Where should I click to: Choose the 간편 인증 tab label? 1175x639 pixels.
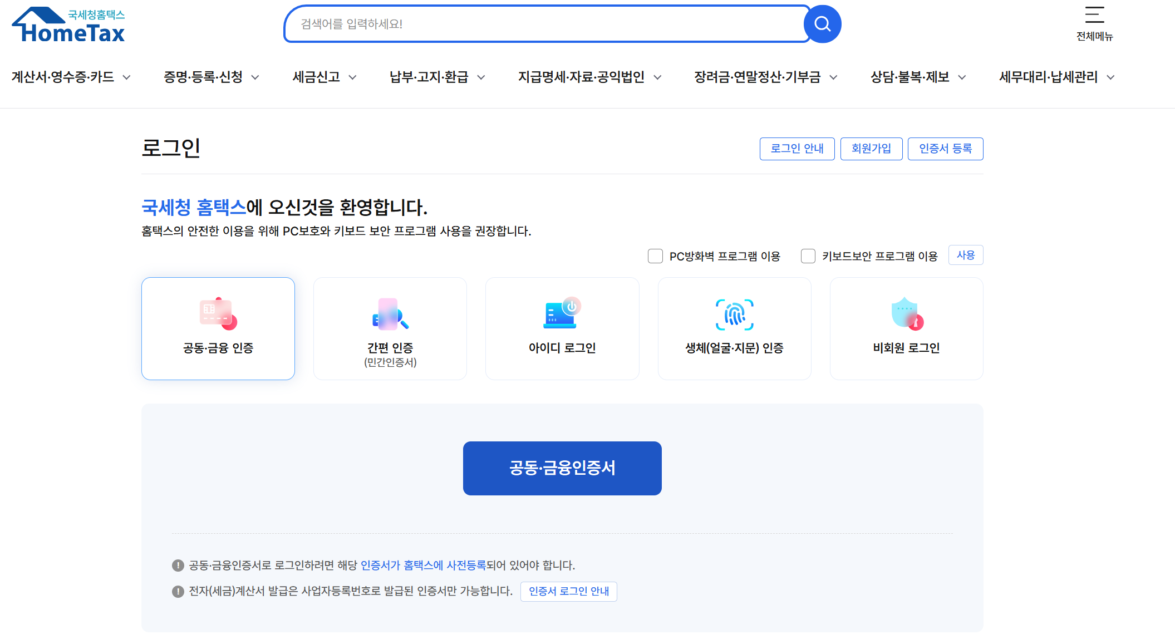[x=390, y=348]
